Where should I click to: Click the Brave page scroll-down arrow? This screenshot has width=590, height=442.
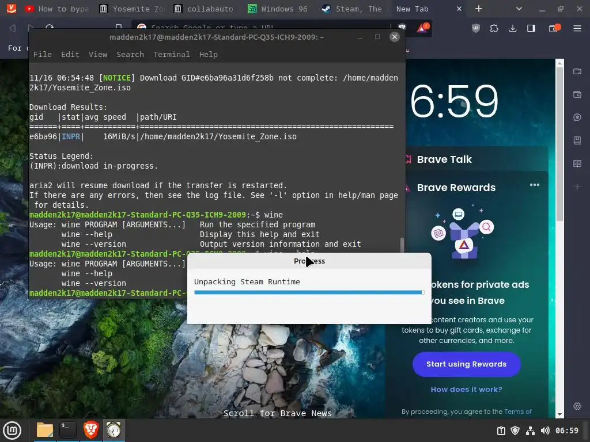tap(559, 414)
